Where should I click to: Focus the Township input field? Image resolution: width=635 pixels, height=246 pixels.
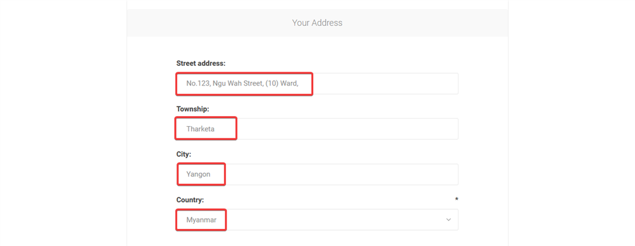(x=317, y=129)
